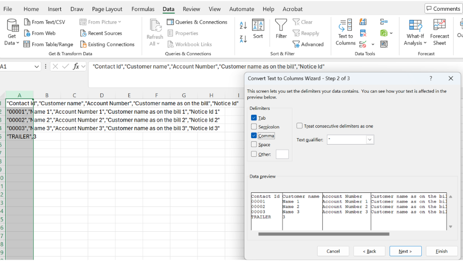Click the Other delimiter text box
This screenshot has width=463, height=261.
tap(282, 154)
